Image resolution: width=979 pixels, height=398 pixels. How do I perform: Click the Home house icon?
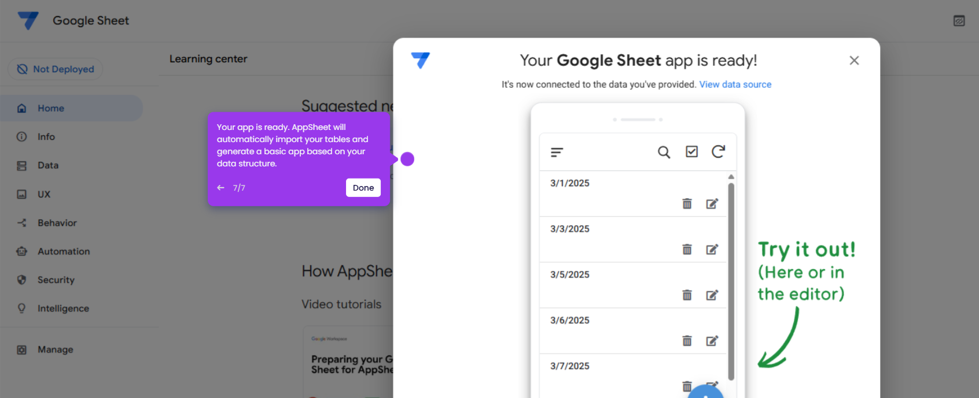click(x=21, y=108)
